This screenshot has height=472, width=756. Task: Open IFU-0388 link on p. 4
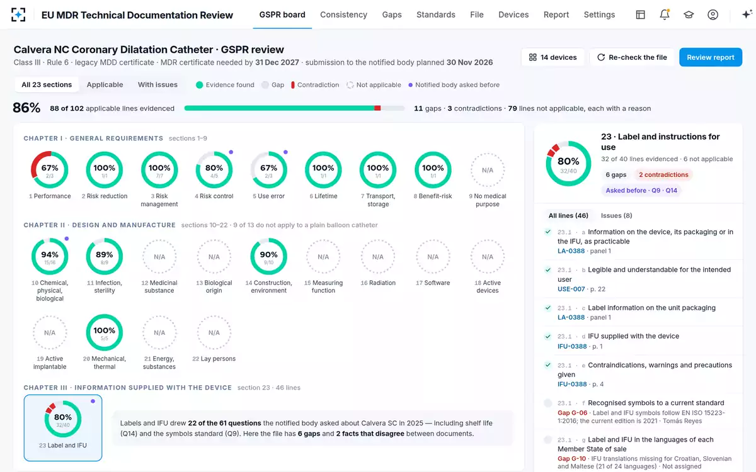click(x=572, y=384)
